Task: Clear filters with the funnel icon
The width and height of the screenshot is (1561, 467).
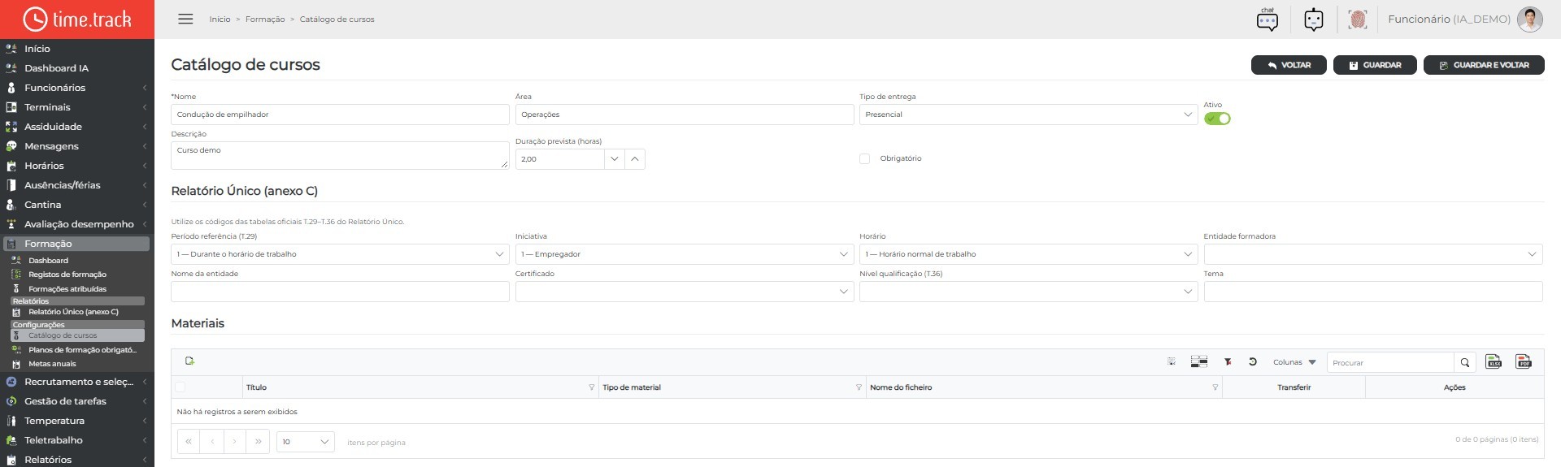Action: coord(1228,362)
